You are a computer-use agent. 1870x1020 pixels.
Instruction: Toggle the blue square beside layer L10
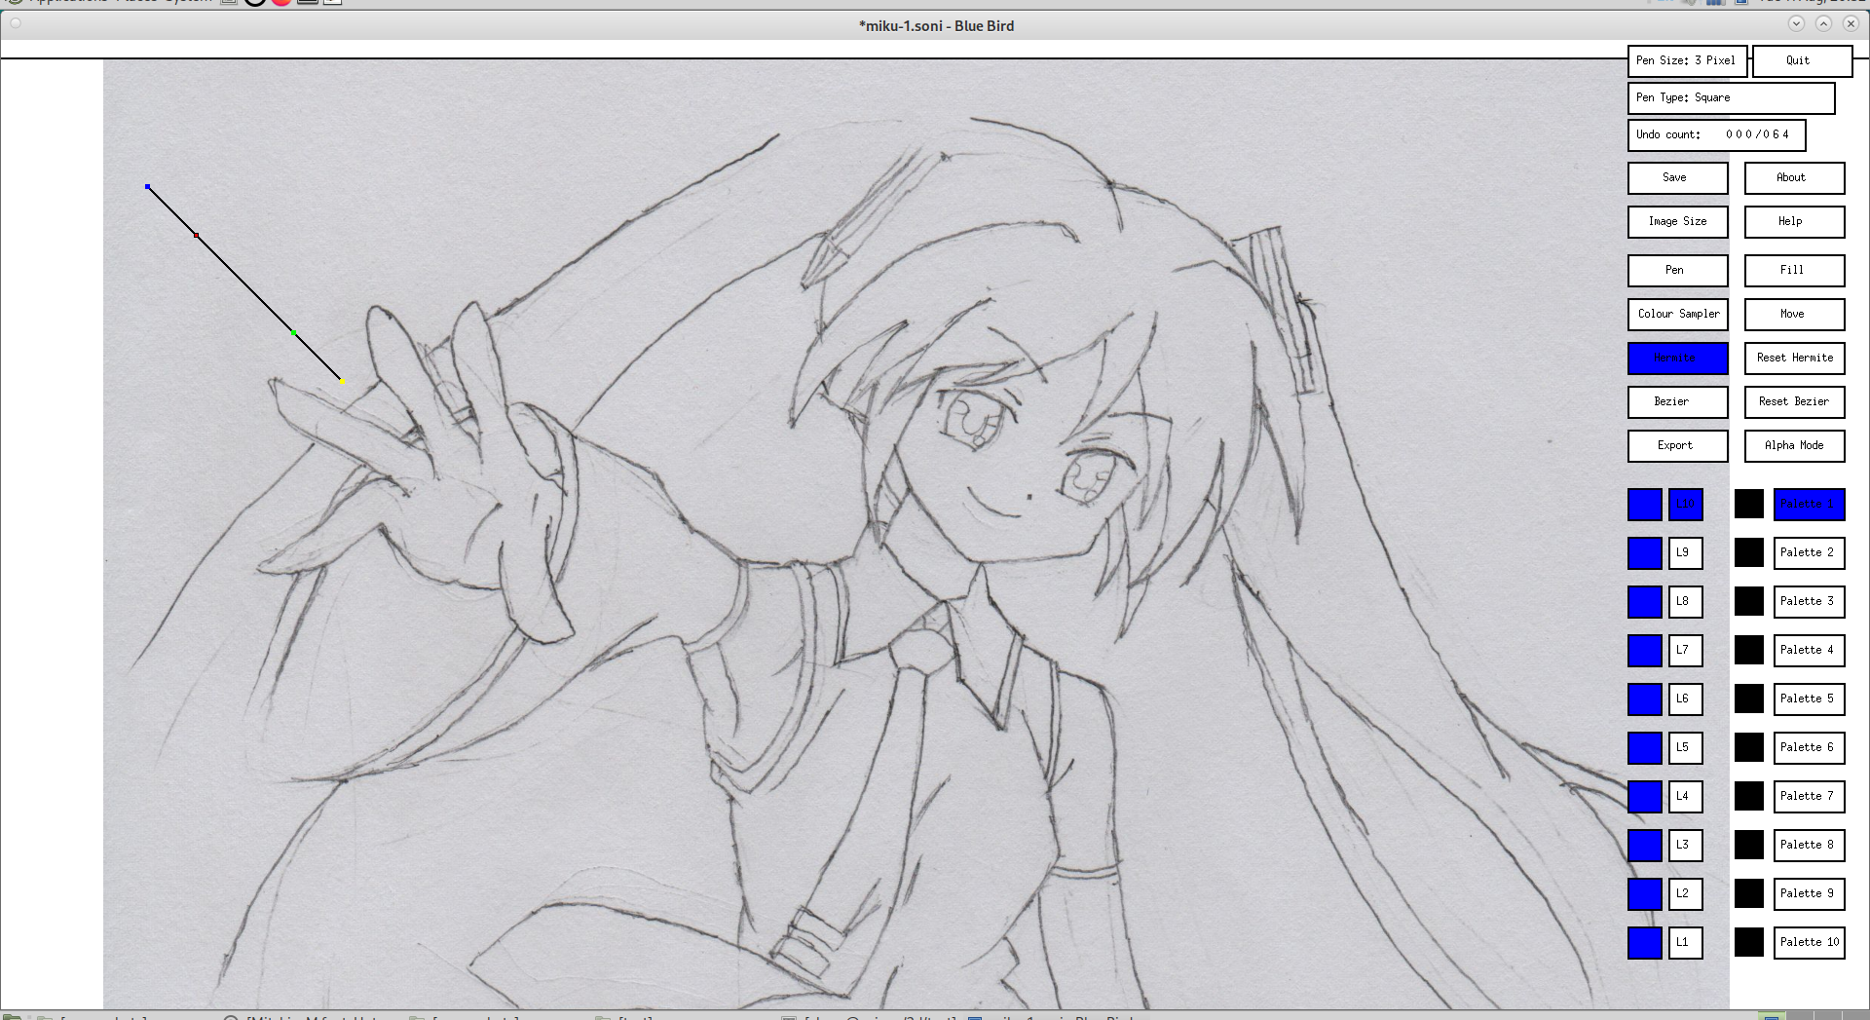(1645, 505)
